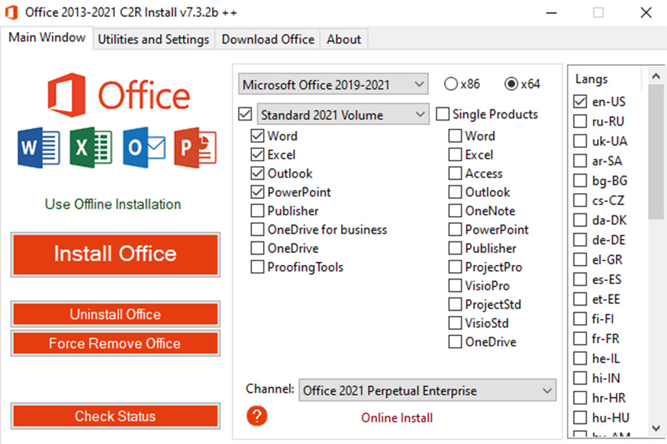The image size is (667, 444).
Task: Click the Online Install link
Action: (397, 417)
